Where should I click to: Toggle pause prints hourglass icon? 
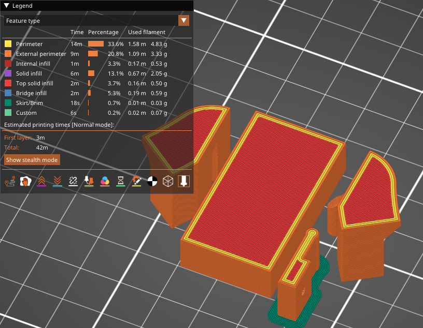pos(120,181)
